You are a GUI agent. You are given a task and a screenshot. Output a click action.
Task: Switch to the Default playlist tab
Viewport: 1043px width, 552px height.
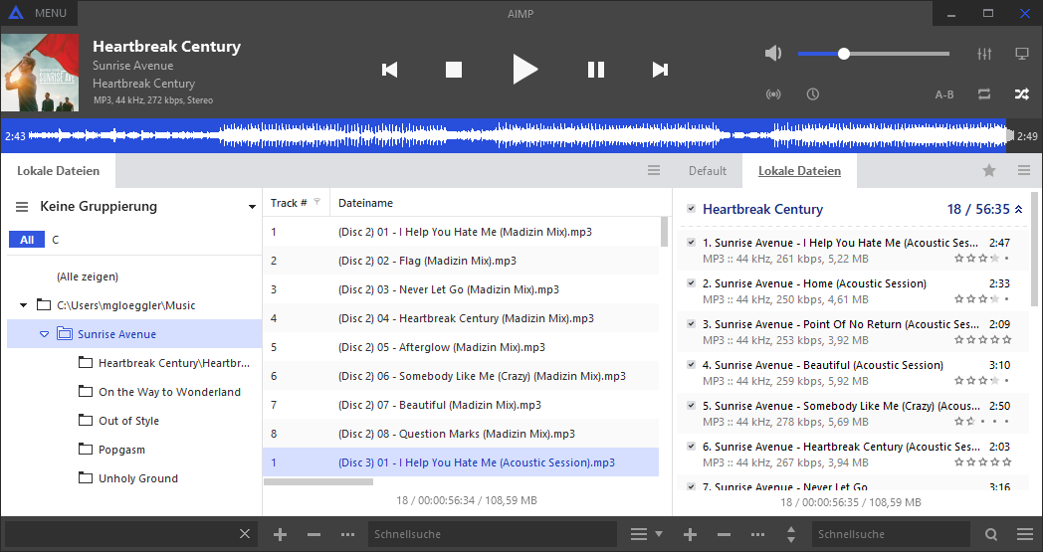(x=708, y=171)
